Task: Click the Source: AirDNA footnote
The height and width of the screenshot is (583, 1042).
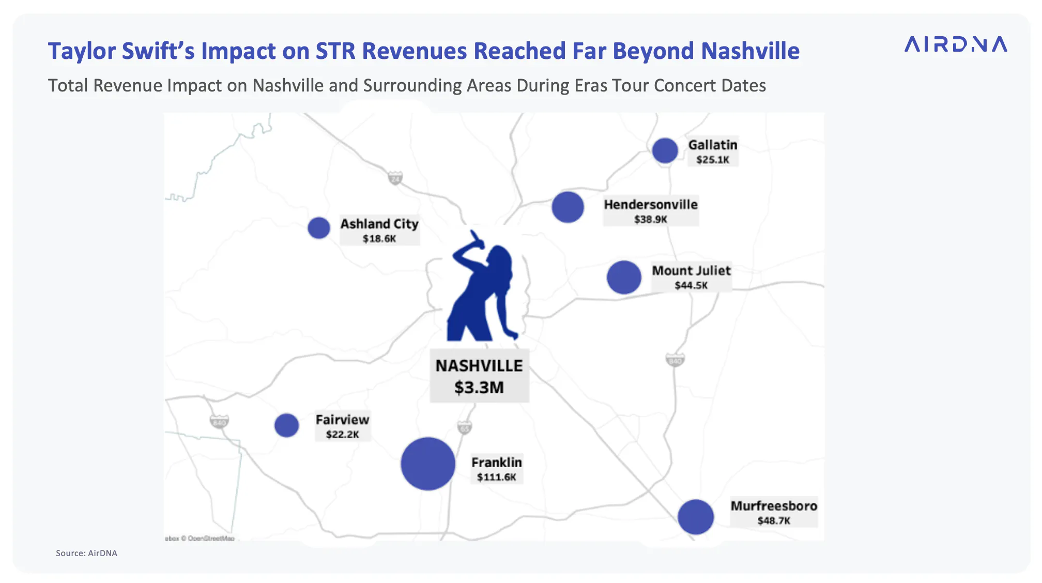Action: (86, 553)
